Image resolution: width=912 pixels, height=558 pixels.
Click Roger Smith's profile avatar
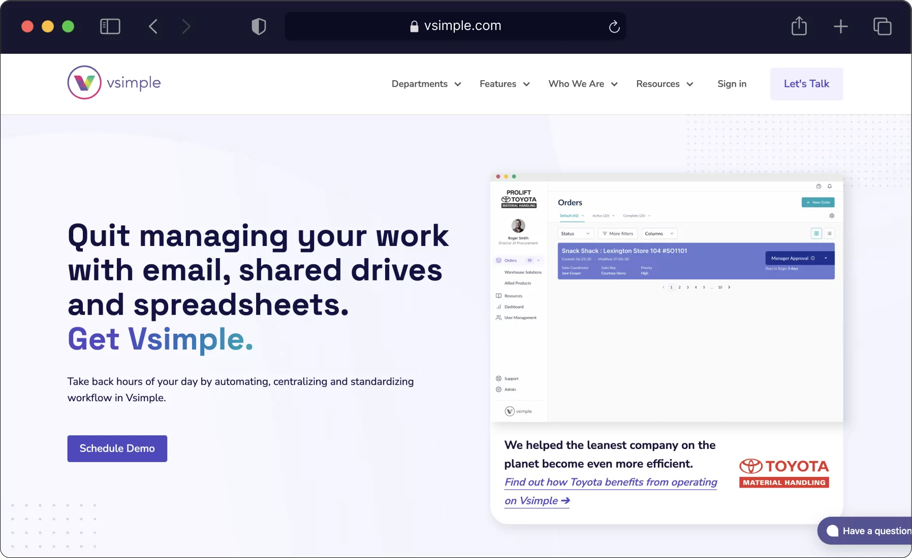pos(518,226)
